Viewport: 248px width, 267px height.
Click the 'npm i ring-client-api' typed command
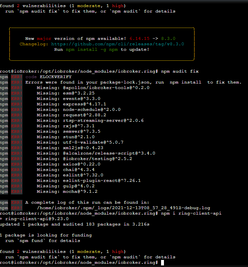(191, 213)
